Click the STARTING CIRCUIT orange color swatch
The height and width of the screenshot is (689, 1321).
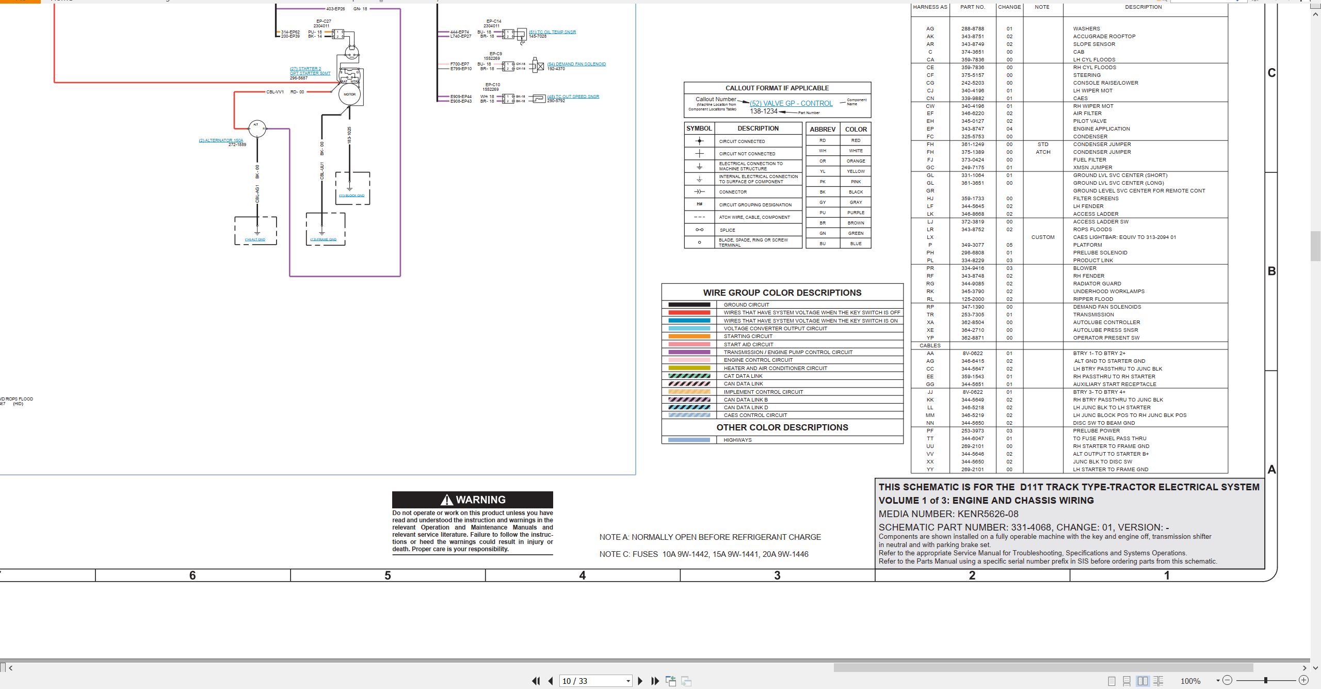[x=689, y=336]
